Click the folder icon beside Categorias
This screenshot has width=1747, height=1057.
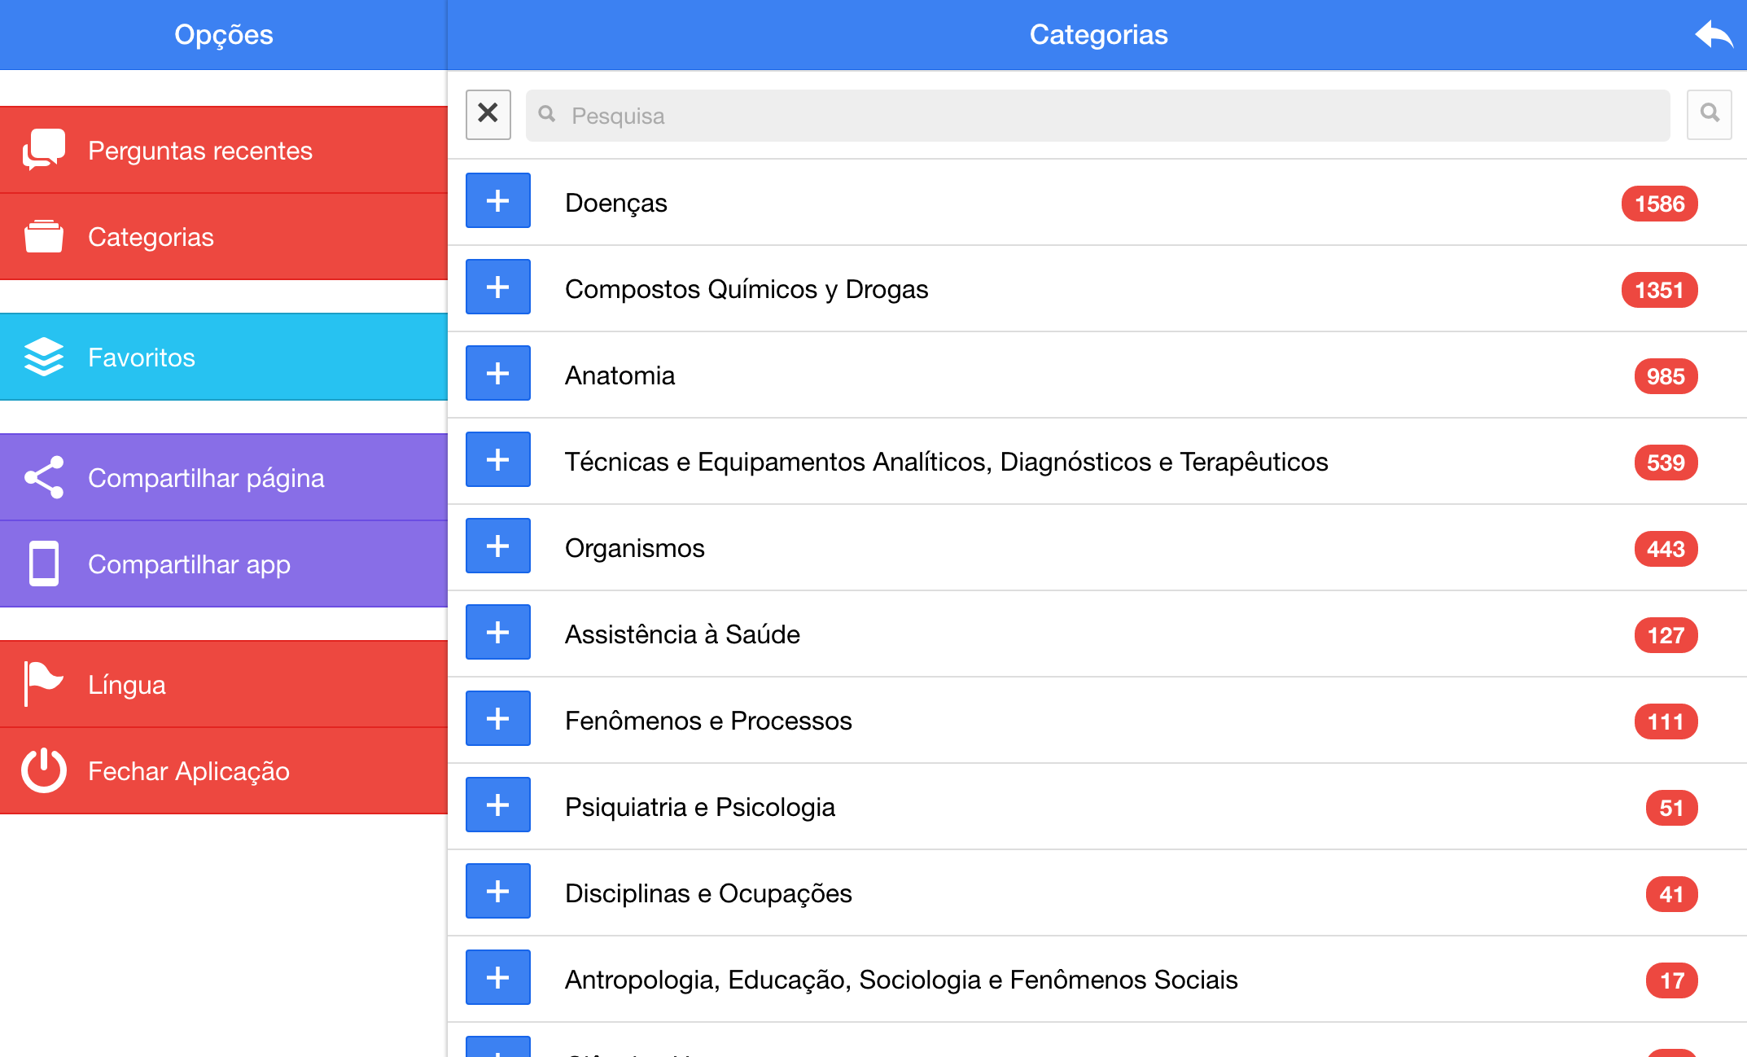(x=44, y=237)
